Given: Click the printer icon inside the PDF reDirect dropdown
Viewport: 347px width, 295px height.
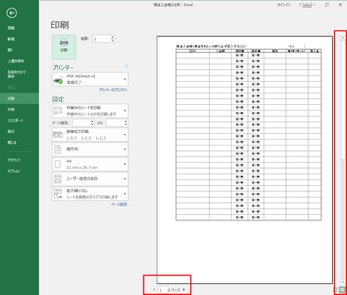Looking at the screenshot, I should [58, 79].
